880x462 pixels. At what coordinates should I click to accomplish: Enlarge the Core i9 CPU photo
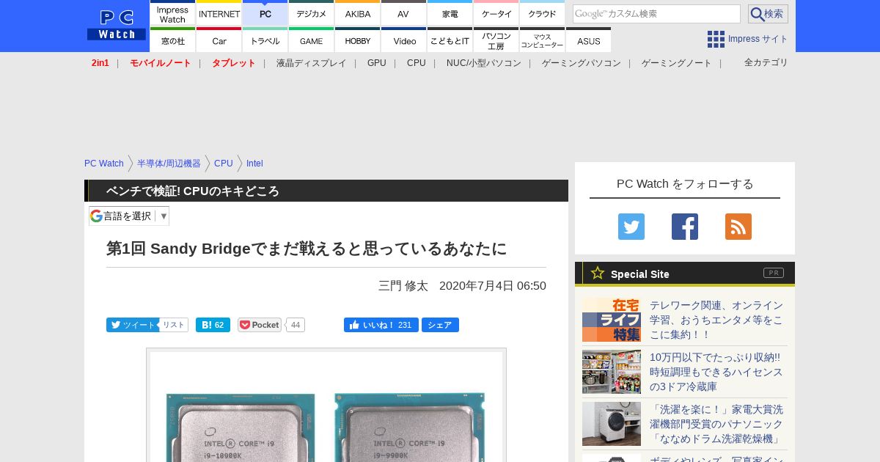(x=326, y=406)
